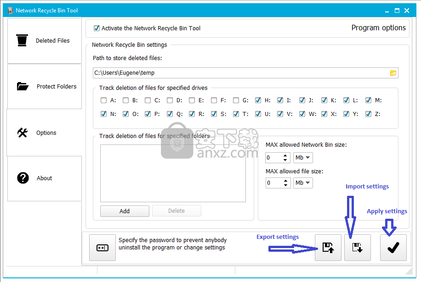Open the password protection icon button
The width and height of the screenshot is (421, 282).
(x=102, y=248)
